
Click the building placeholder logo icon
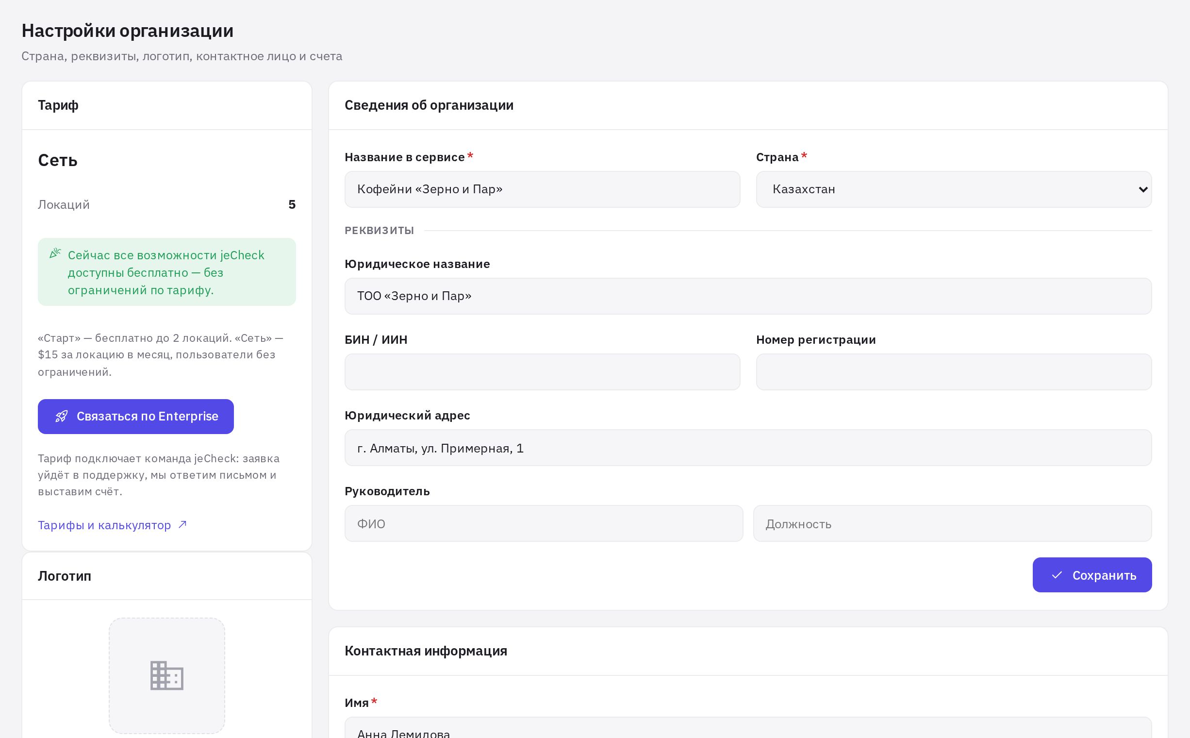pyautogui.click(x=167, y=676)
